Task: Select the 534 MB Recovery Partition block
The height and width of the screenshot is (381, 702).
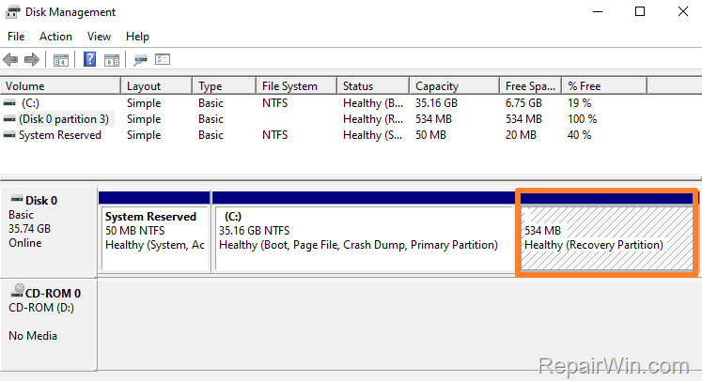Action: pyautogui.click(x=605, y=238)
